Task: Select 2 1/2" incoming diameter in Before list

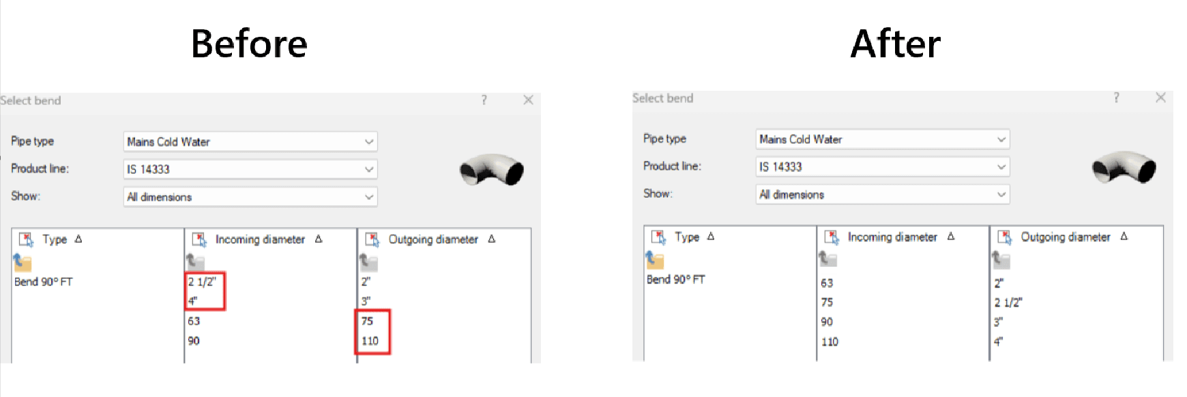Action: 202,282
